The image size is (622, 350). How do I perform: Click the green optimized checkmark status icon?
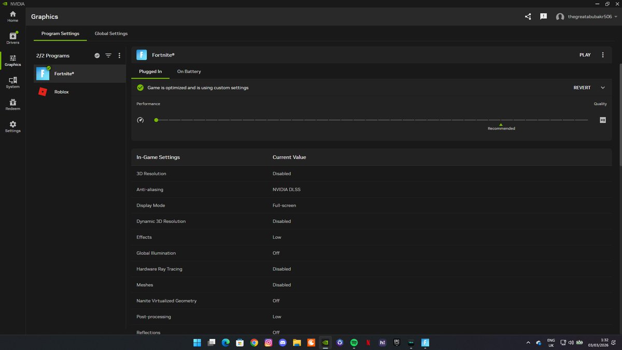click(140, 88)
